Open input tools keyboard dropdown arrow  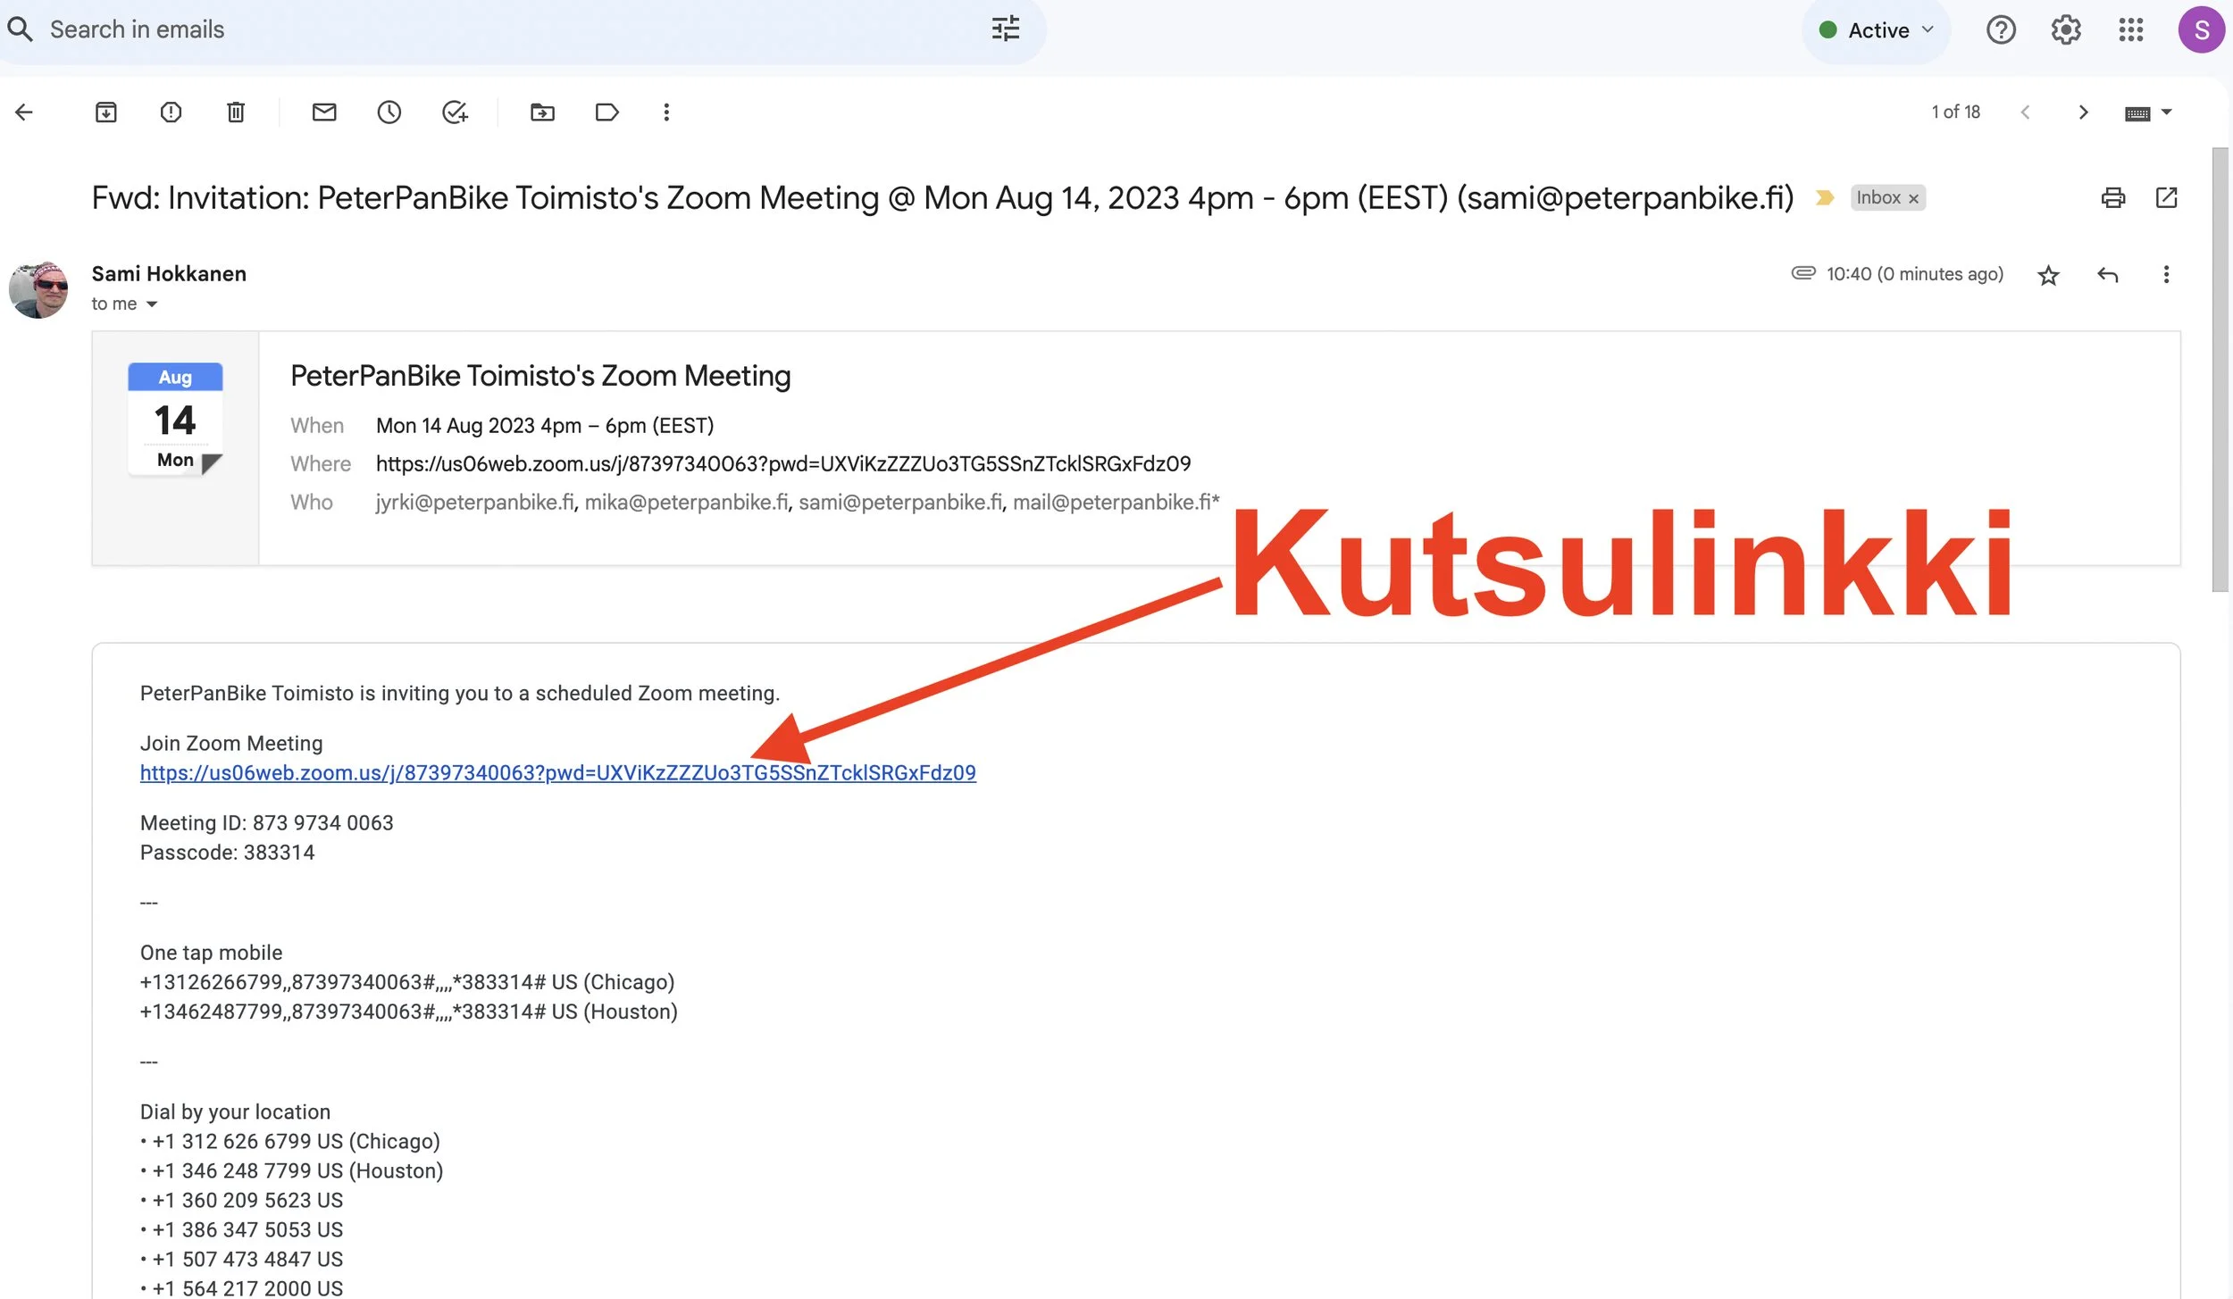tap(2166, 112)
